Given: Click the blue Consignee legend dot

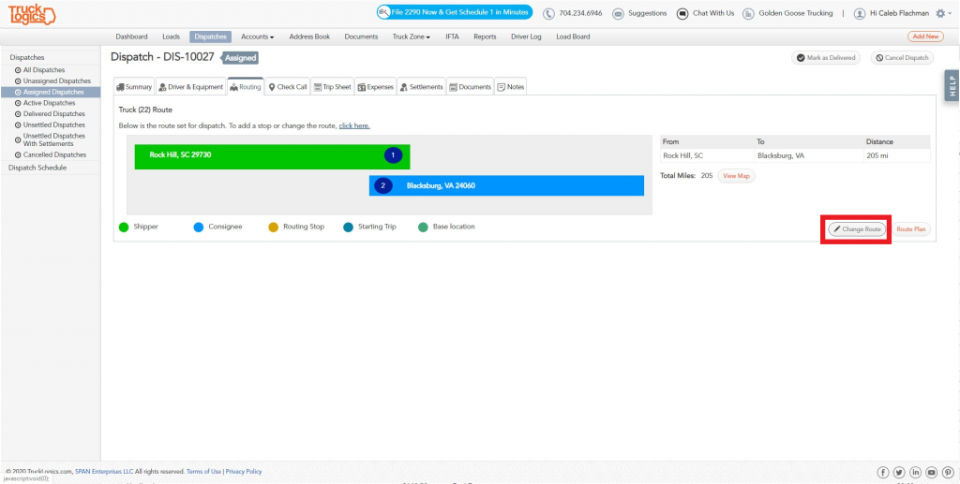Looking at the screenshot, I should point(199,227).
